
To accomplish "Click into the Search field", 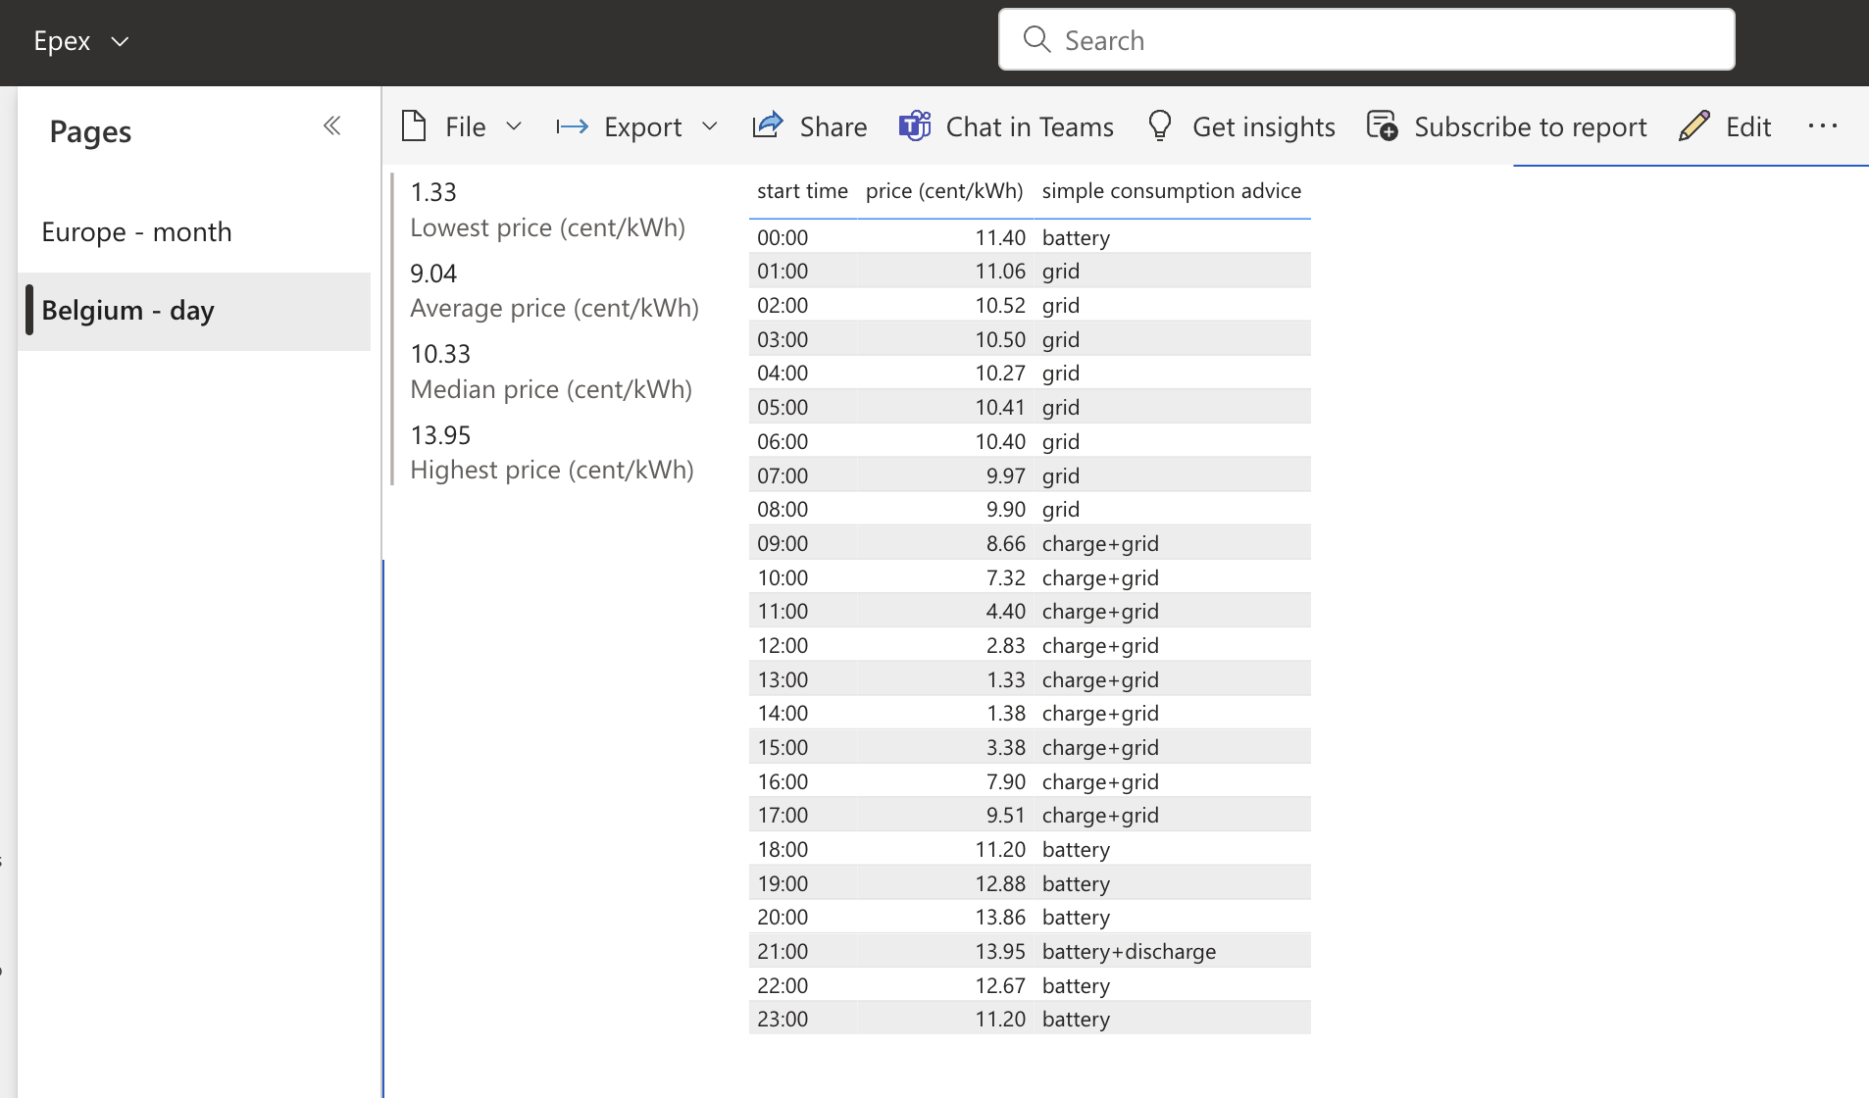I will (x=1373, y=40).
